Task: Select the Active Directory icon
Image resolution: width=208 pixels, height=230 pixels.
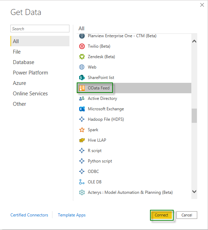Action: coord(82,98)
